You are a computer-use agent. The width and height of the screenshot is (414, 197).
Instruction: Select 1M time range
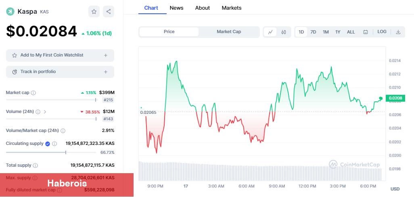[326, 32]
